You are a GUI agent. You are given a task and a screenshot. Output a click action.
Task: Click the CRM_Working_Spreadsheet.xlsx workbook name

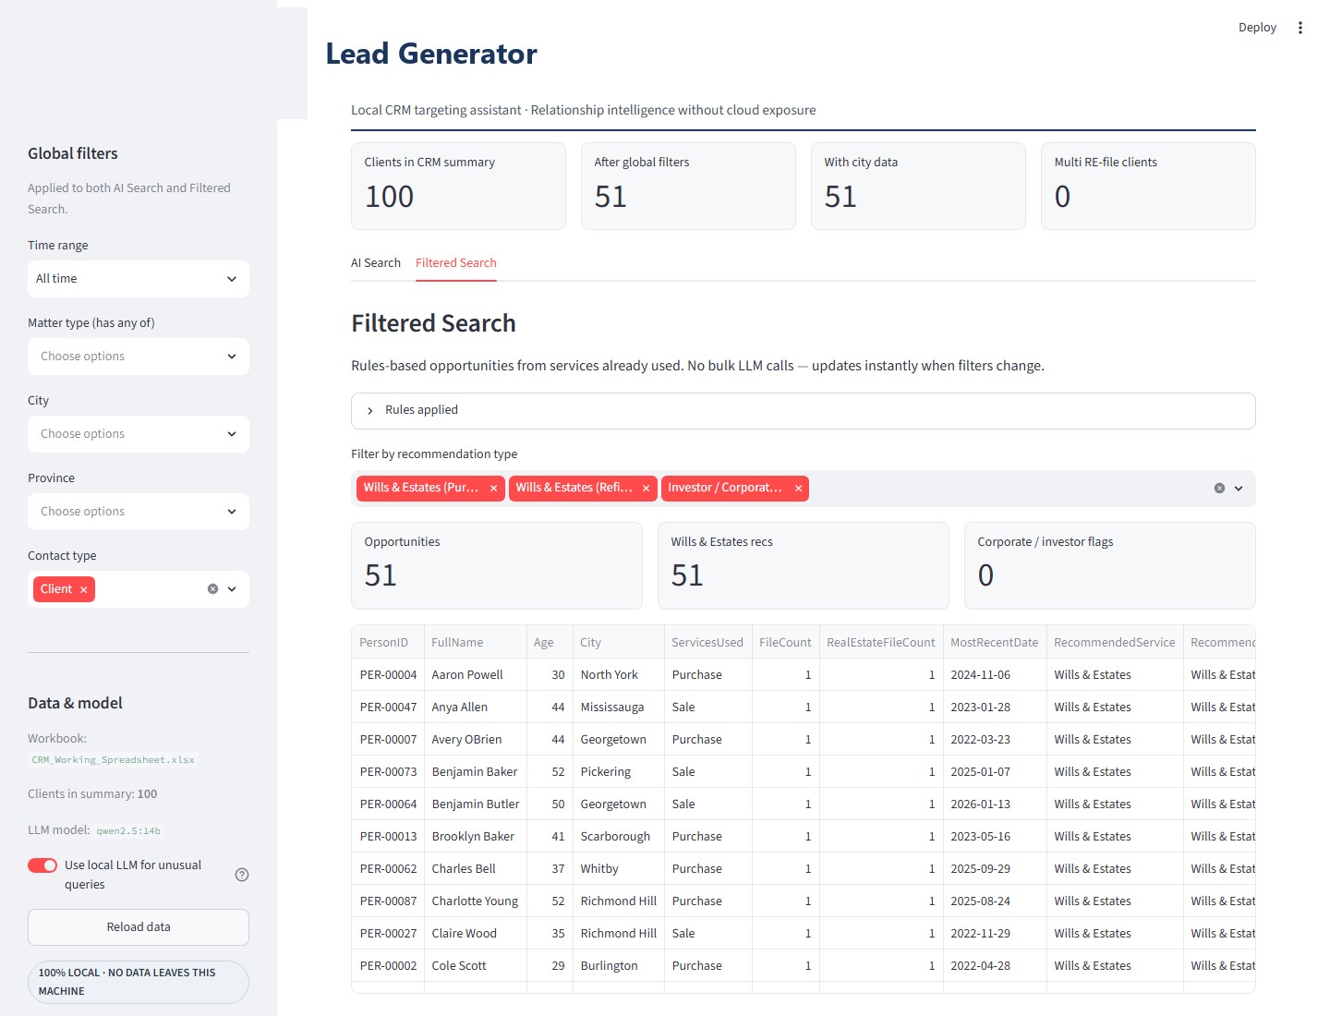[x=113, y=760]
